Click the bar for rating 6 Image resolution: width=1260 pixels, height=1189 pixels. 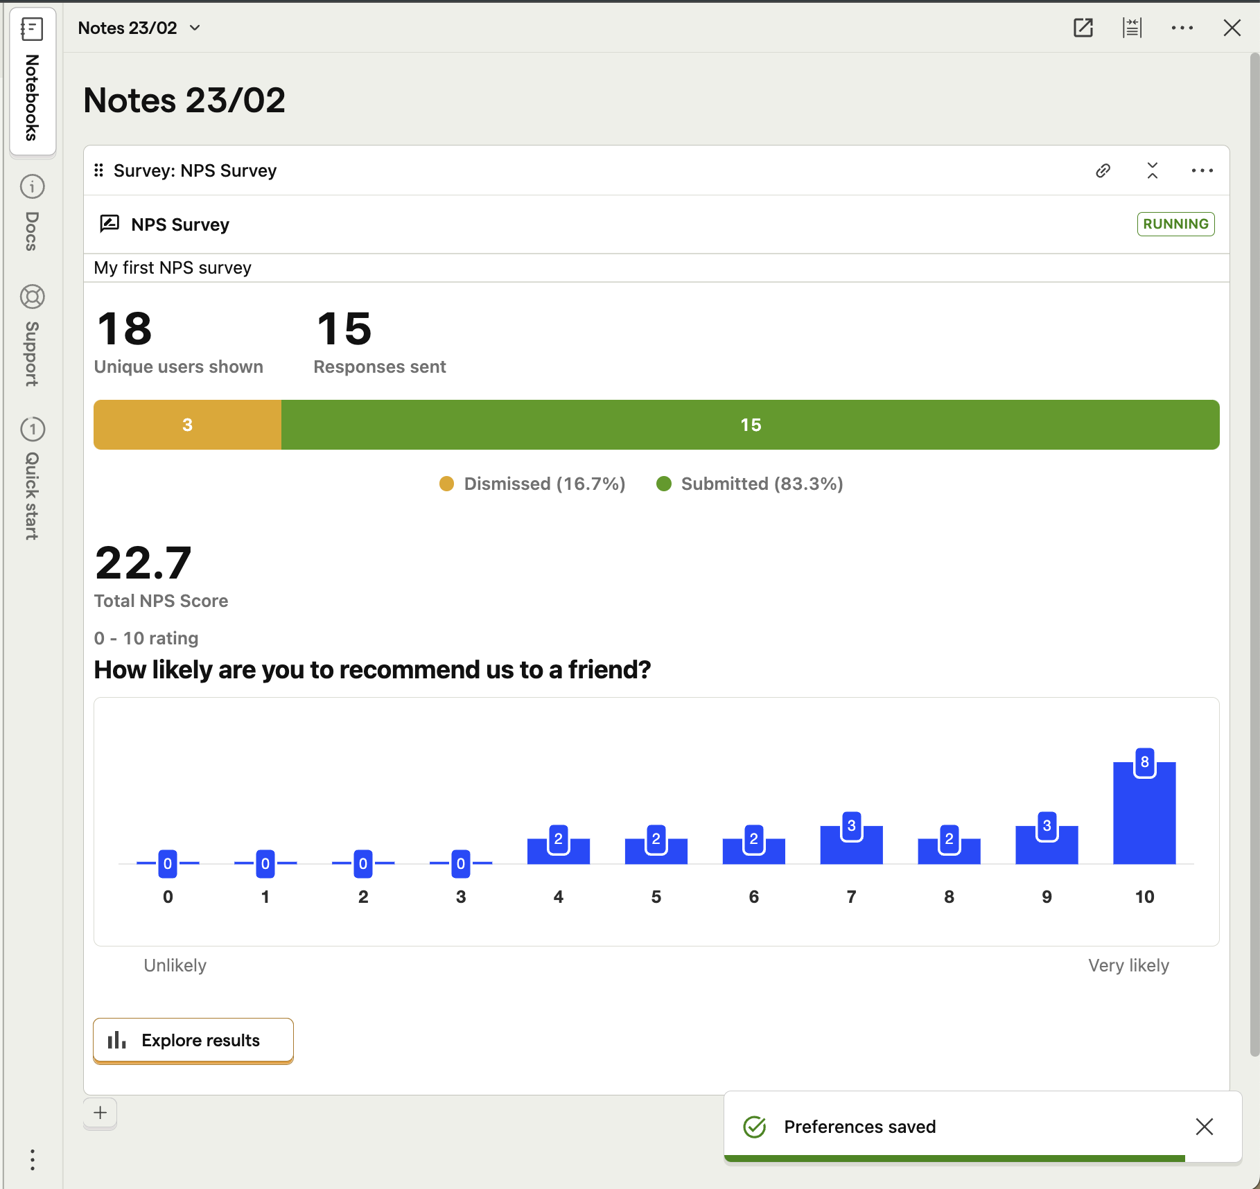pyautogui.click(x=754, y=852)
